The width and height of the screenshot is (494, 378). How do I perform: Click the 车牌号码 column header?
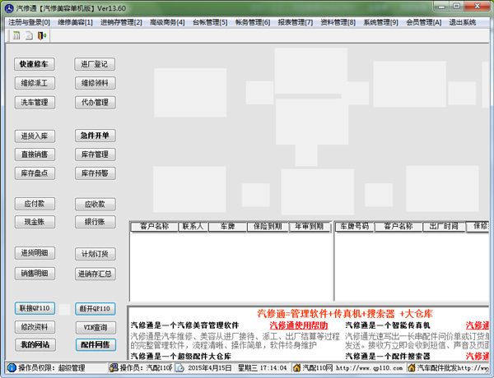pyautogui.click(x=355, y=227)
